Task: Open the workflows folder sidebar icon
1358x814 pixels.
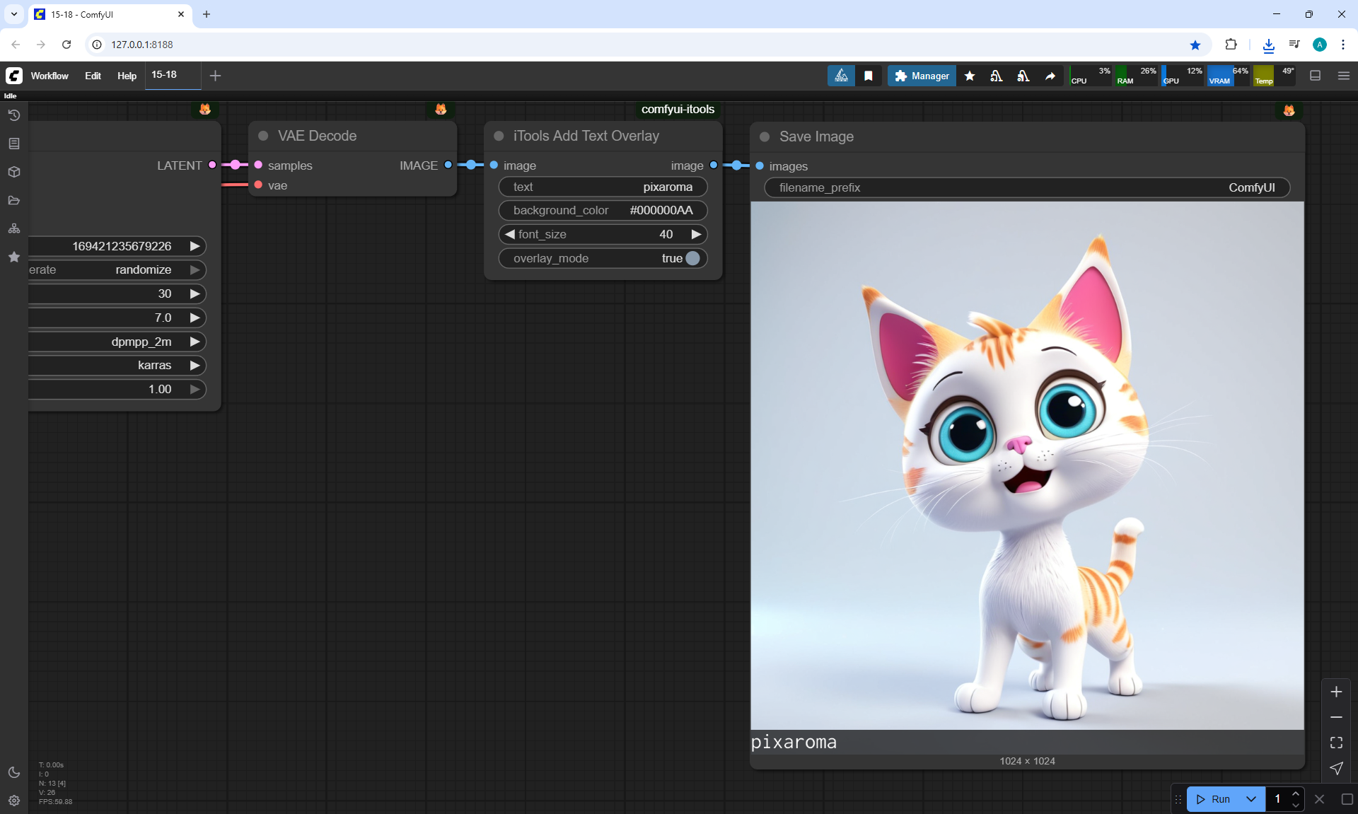Action: (13, 200)
